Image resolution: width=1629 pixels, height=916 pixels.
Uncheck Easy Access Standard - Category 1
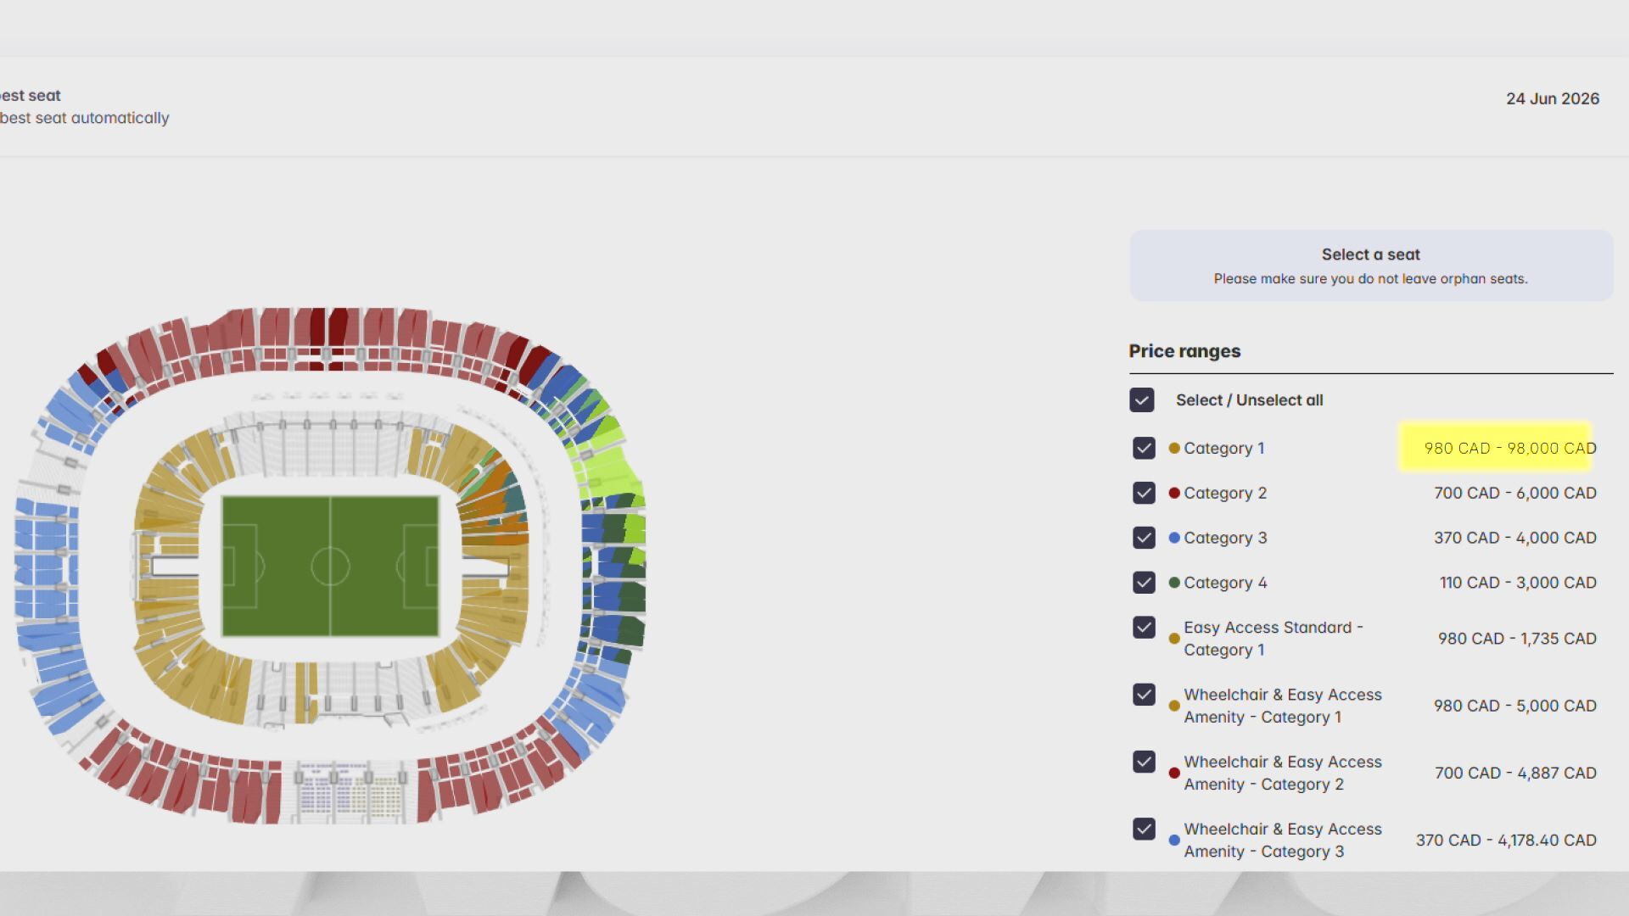(1144, 628)
